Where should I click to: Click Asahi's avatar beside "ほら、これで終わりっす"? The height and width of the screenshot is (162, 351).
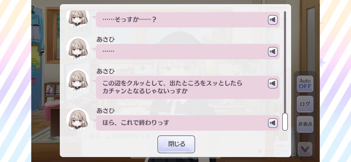pos(78,119)
